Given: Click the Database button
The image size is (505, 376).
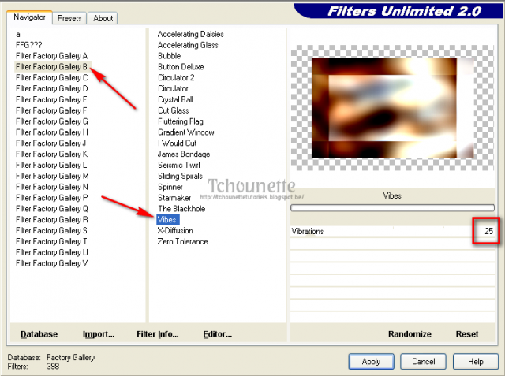Looking at the screenshot, I should (39, 334).
